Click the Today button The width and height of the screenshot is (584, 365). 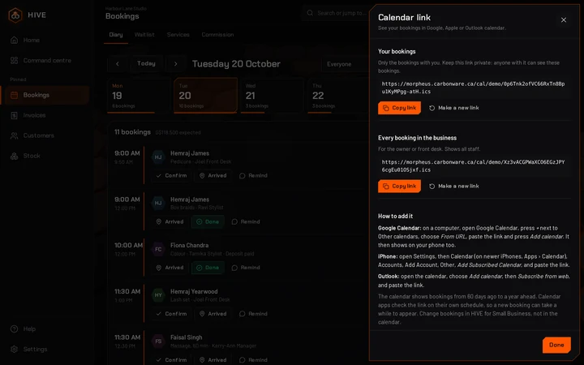pos(146,64)
